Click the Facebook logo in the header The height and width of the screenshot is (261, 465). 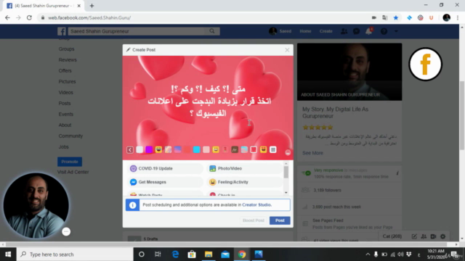tap(61, 31)
